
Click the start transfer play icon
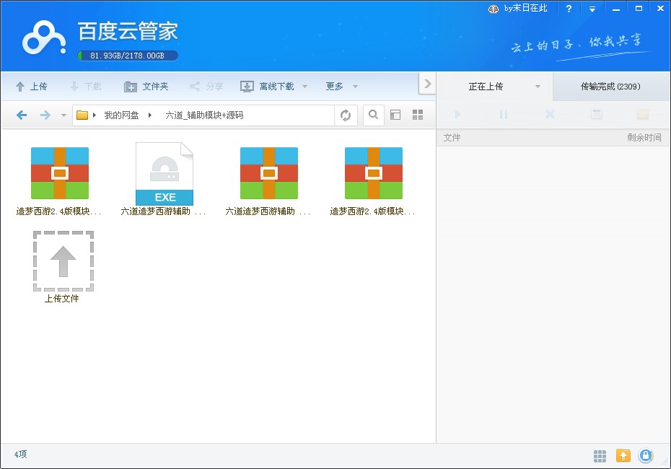(x=458, y=114)
